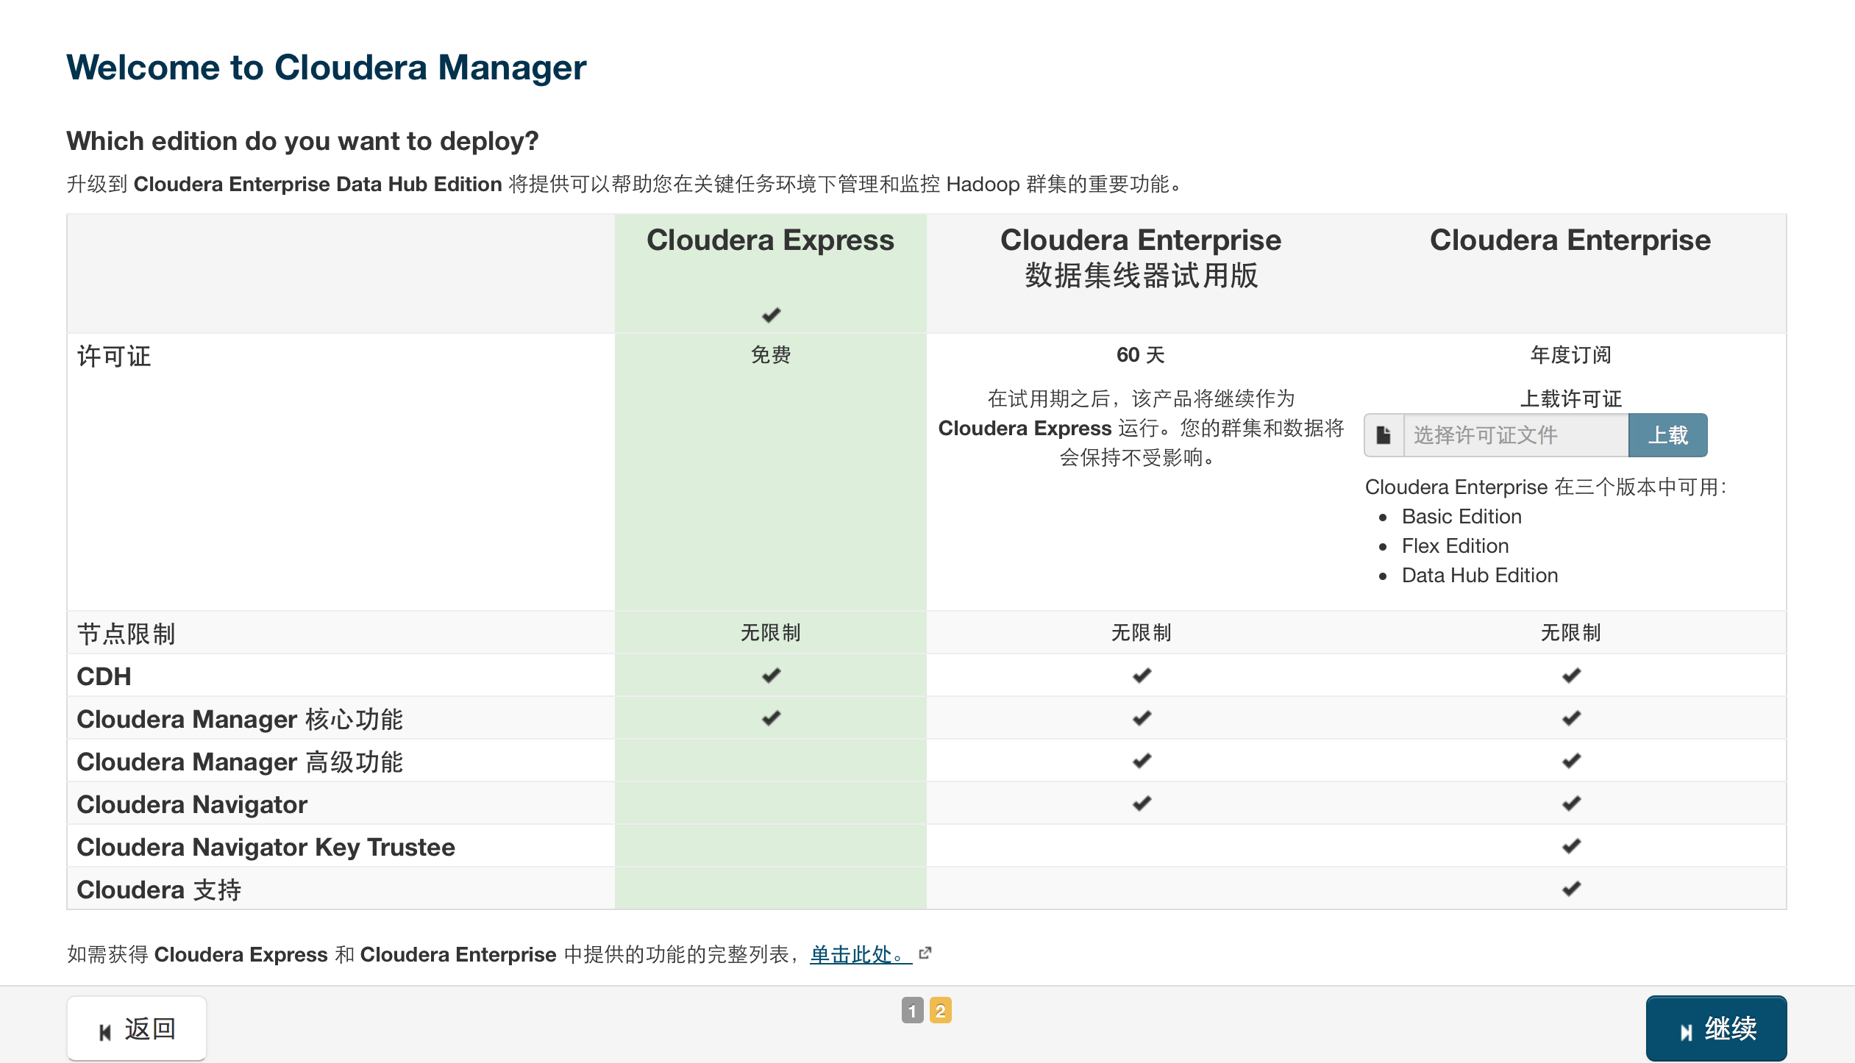Click the 60 天 trial duration text

tap(1141, 355)
